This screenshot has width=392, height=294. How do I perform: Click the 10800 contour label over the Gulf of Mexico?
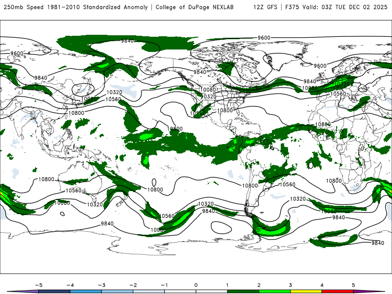[x=225, y=110]
